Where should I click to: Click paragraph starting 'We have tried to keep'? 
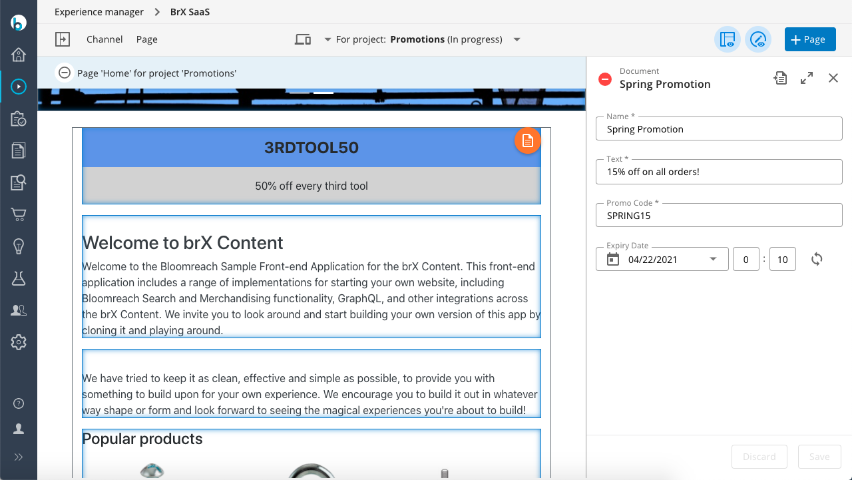tap(310, 394)
